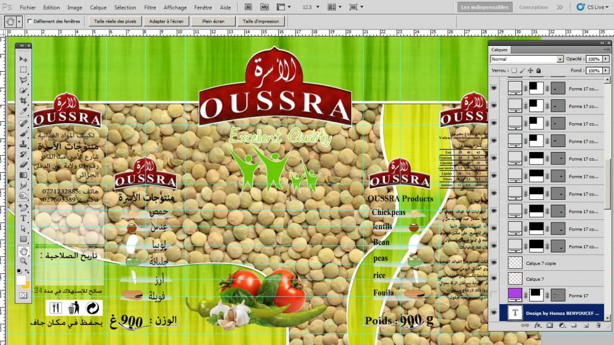
Task: Add a layer mask
Action: 550,325
